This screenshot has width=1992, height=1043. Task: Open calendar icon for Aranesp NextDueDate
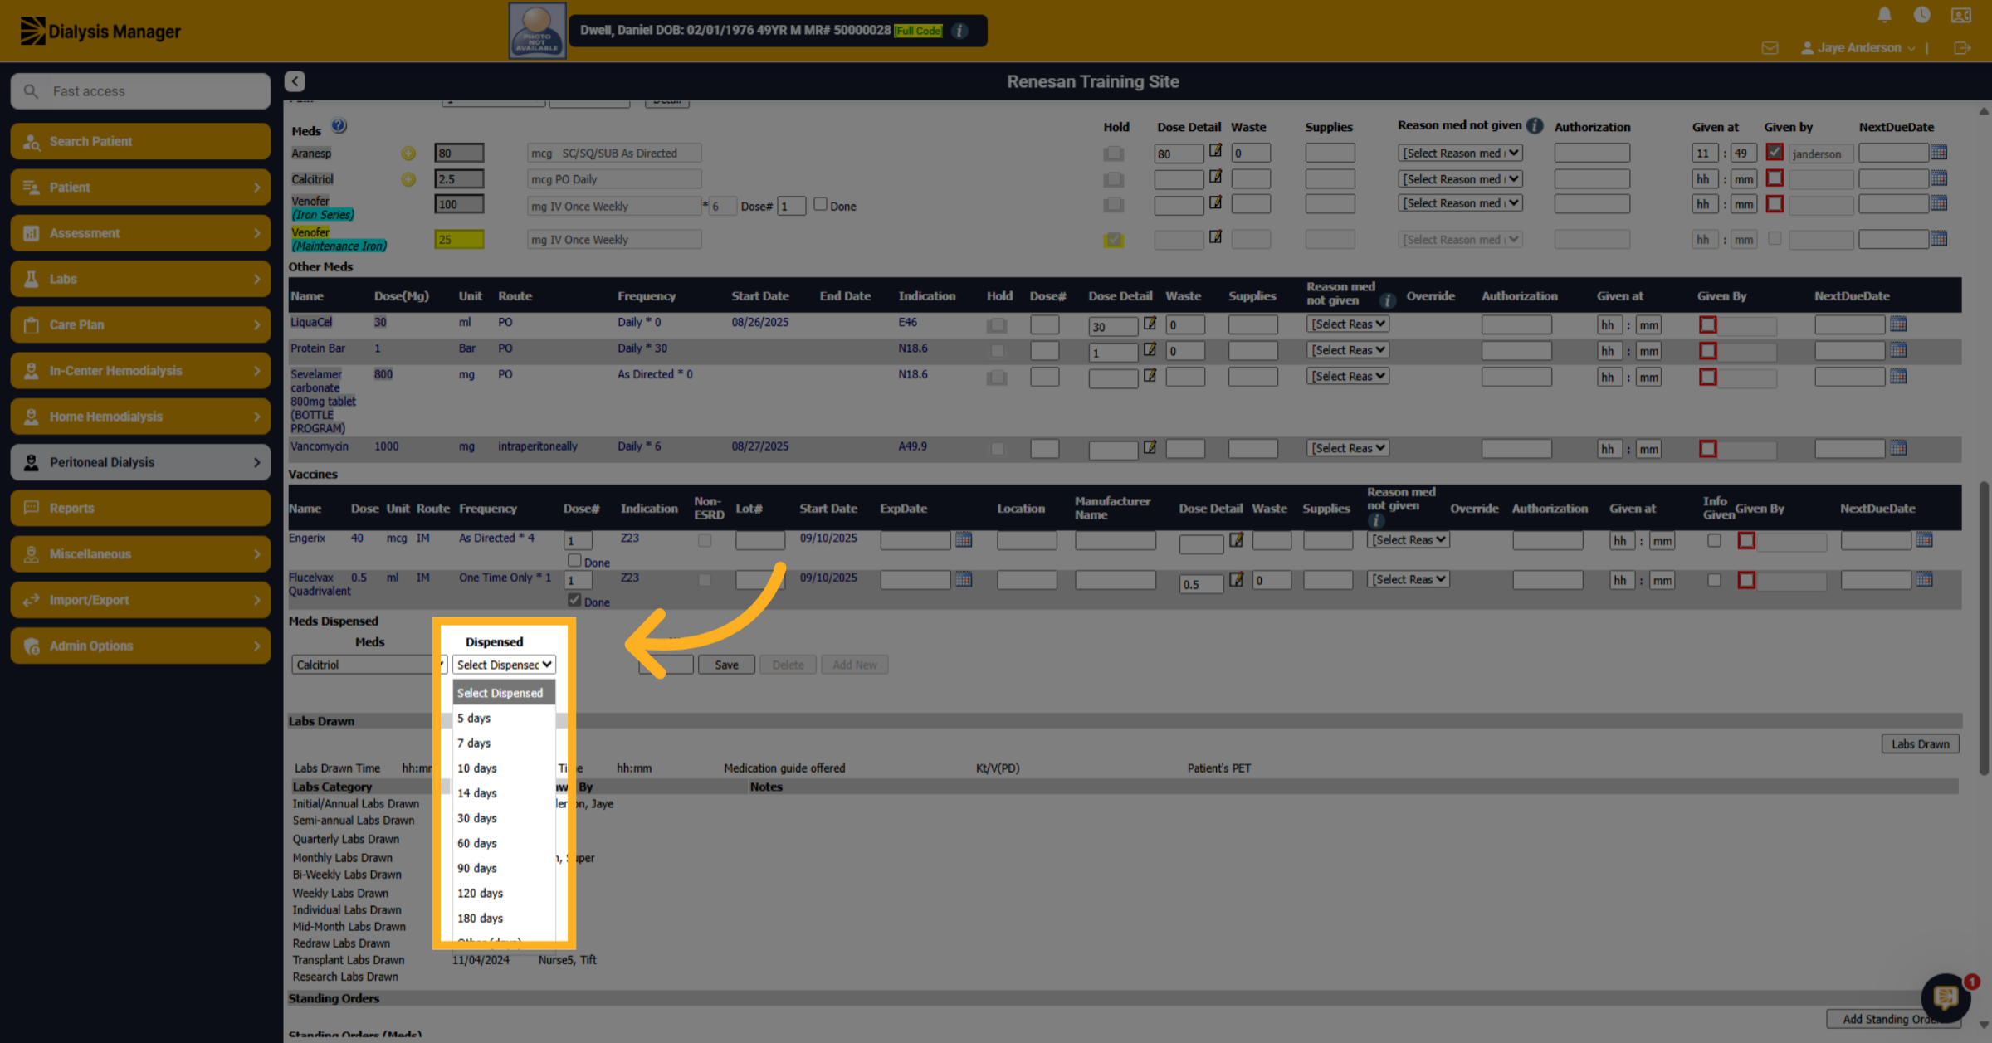[x=1939, y=153]
